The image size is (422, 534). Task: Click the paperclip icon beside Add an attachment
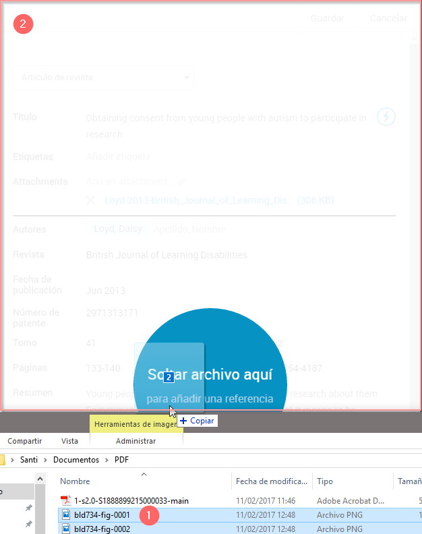(181, 181)
